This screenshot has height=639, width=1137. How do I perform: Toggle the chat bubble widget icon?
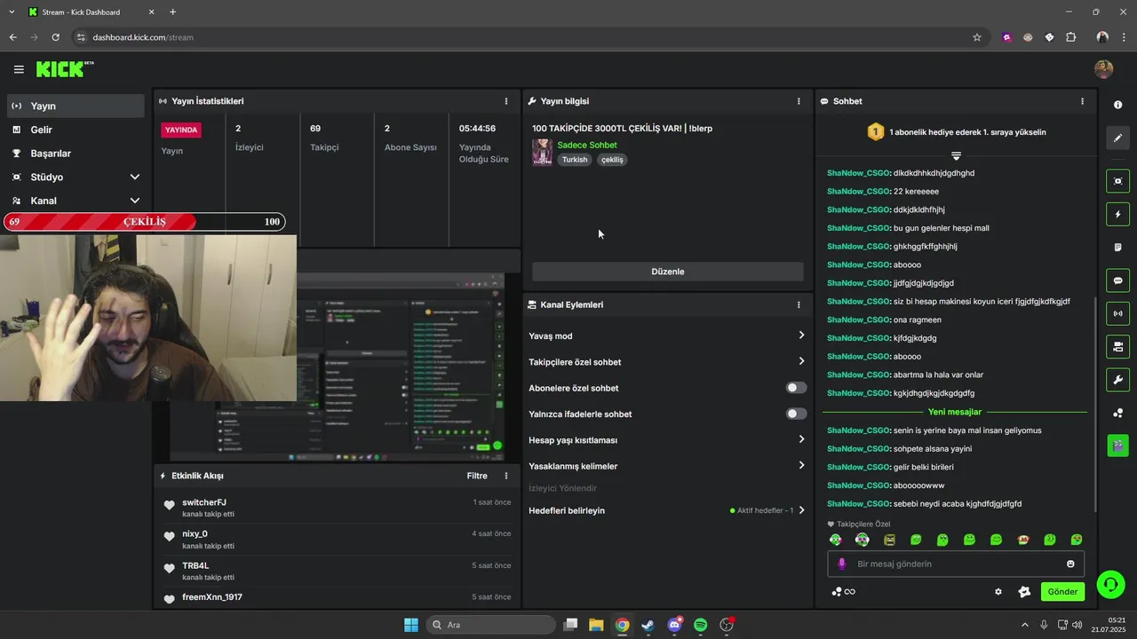tap(1117, 280)
